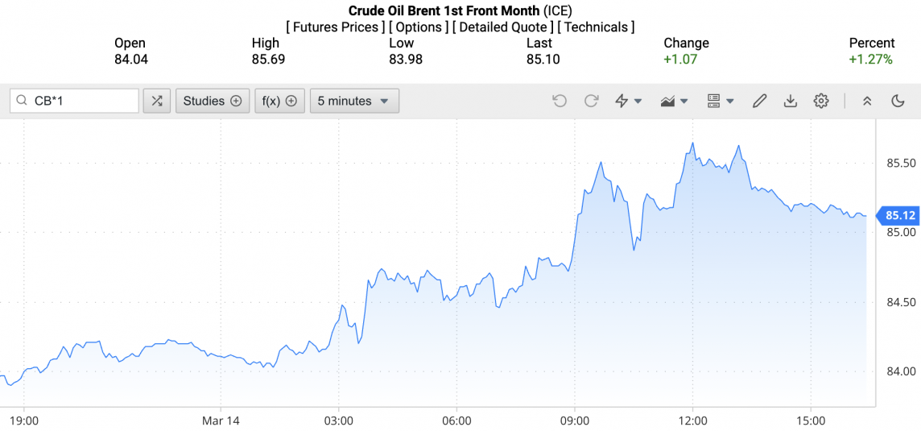Add an f(x) expression
This screenshot has width=921, height=431.
(279, 101)
